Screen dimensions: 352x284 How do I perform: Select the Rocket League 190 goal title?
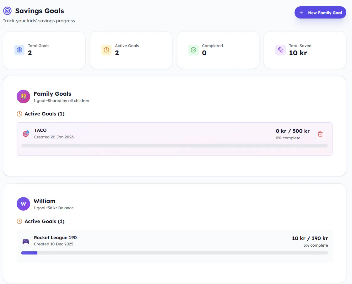pyautogui.click(x=55, y=238)
